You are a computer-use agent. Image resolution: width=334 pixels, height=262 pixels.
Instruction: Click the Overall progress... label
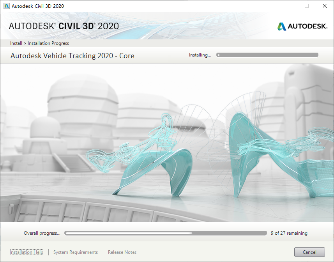pos(42,233)
